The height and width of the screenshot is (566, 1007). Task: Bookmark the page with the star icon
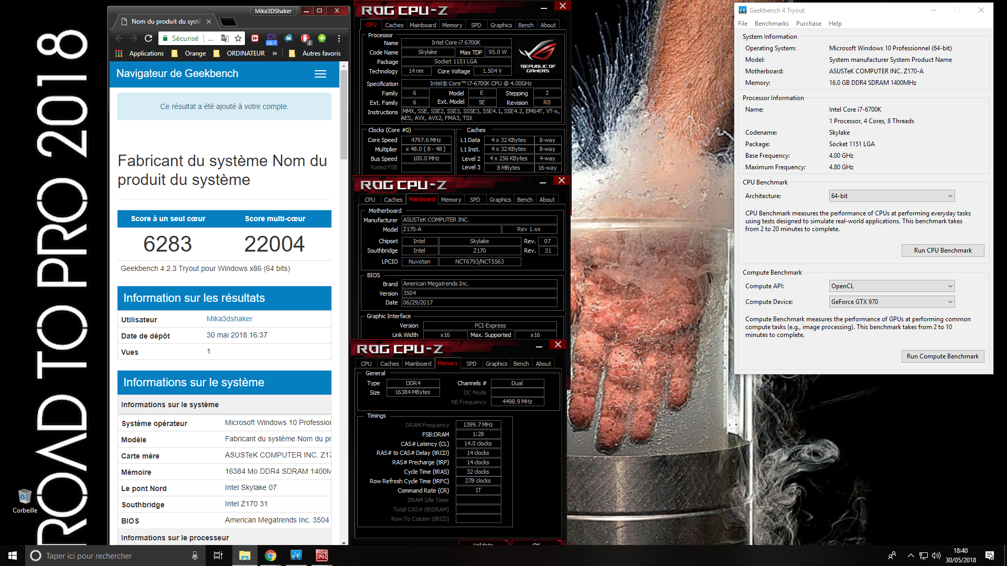(x=238, y=38)
